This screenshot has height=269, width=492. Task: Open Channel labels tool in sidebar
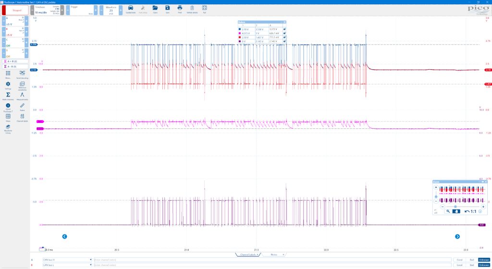point(22,118)
